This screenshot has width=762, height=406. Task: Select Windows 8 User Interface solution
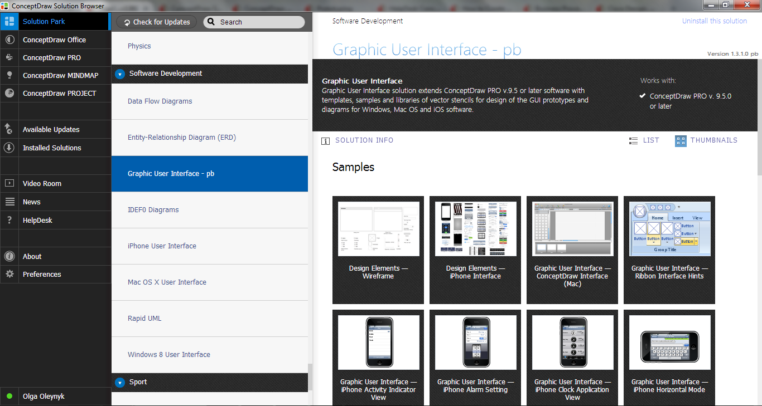click(x=210, y=355)
